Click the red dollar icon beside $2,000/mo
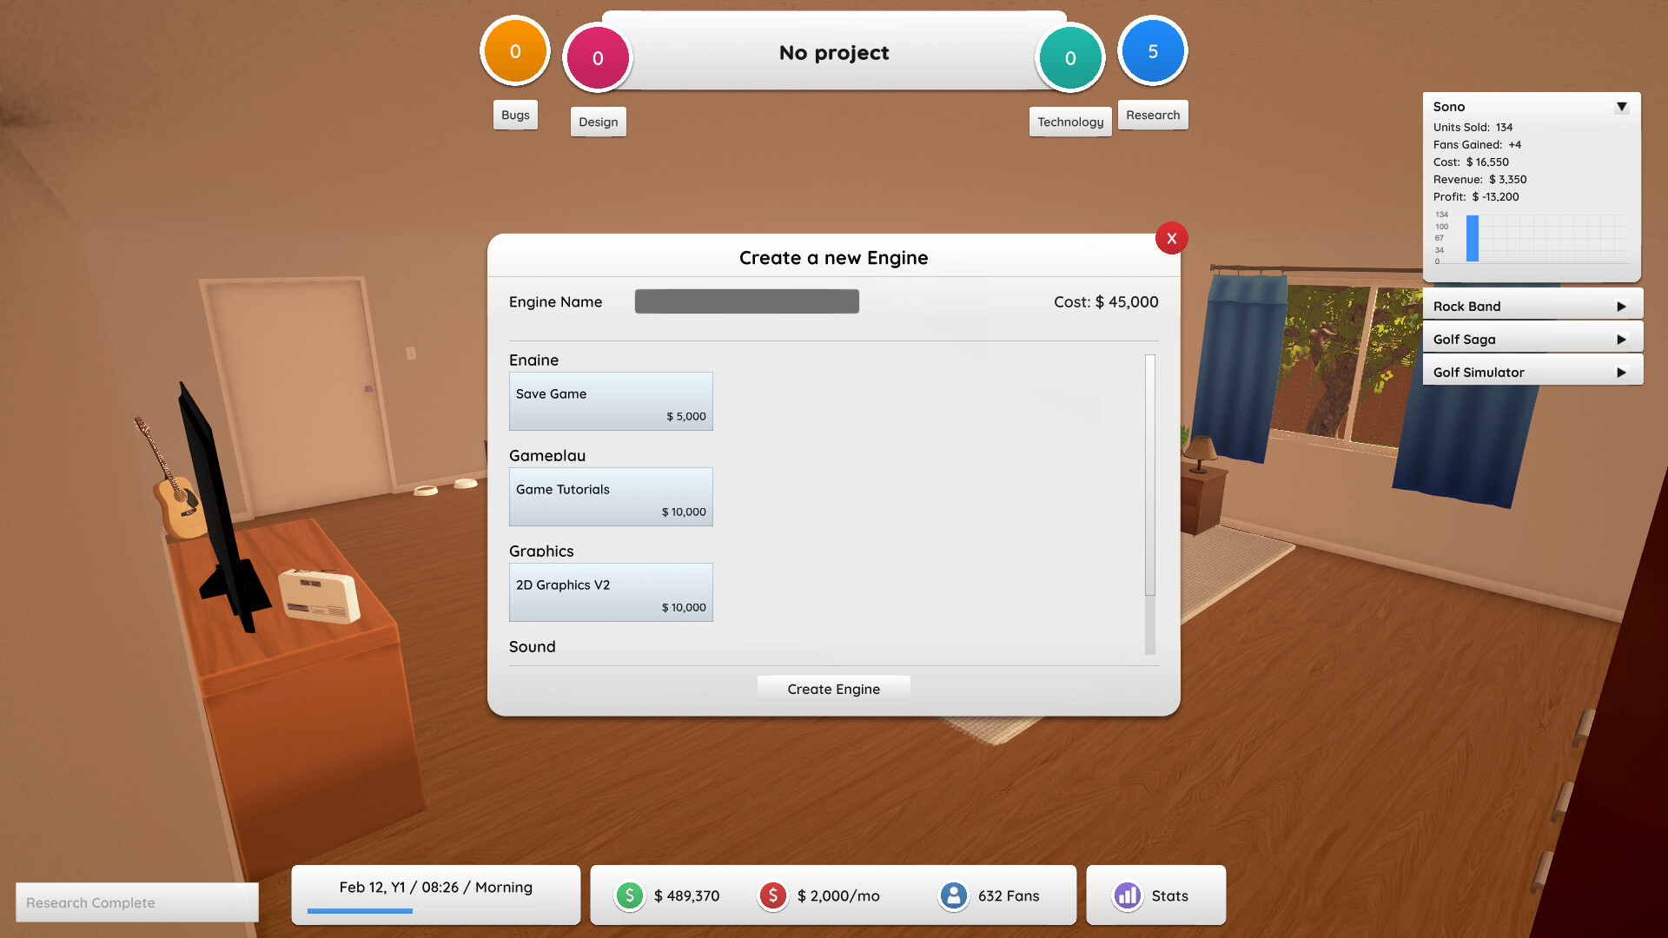Image resolution: width=1668 pixels, height=938 pixels. point(772,895)
